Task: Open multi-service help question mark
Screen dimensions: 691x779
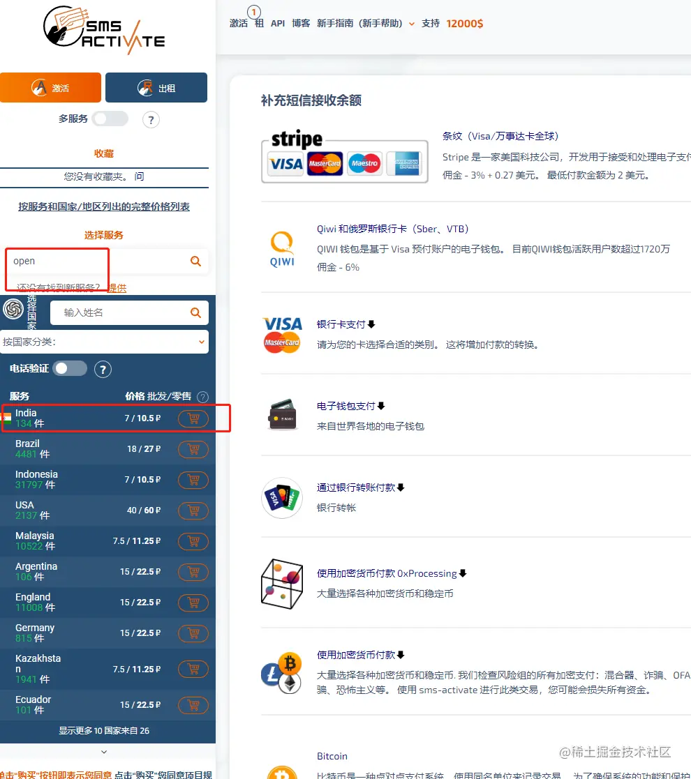Action: (x=151, y=120)
